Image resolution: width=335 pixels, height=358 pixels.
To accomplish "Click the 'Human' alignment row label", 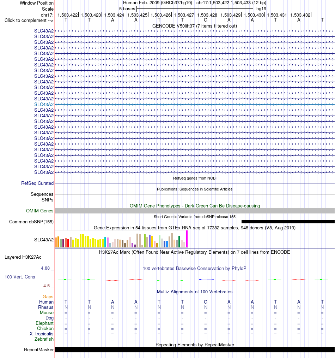I will 46,302.
